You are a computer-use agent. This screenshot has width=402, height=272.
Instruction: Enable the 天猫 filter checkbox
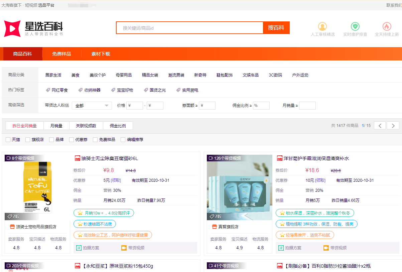(x=8, y=140)
